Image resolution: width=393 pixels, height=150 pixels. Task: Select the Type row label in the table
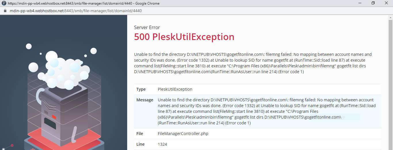point(141,89)
